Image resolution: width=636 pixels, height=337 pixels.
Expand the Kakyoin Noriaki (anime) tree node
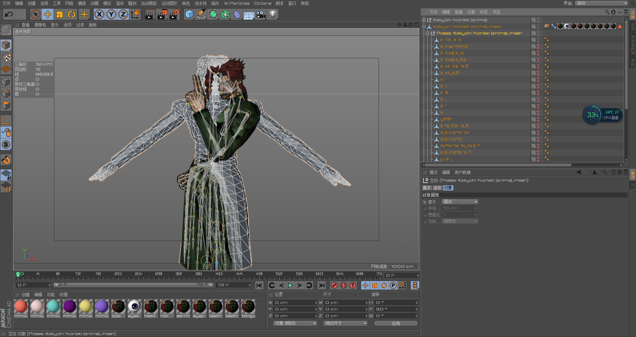[x=424, y=20]
